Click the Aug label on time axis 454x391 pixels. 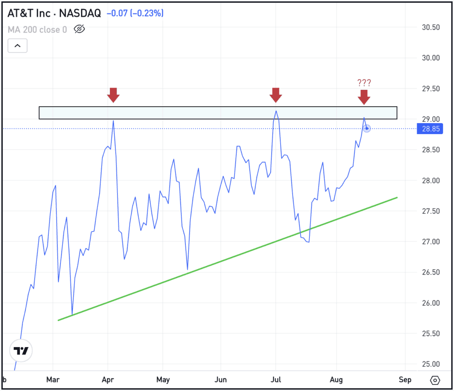[336, 380]
